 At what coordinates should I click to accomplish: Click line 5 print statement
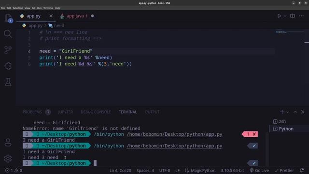tap(76, 58)
